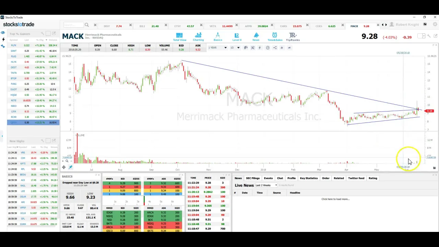Click the chart color palette icon

point(246,48)
